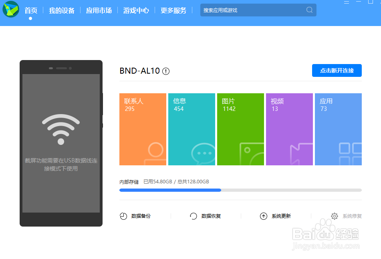This screenshot has height=259, width=381.
Task: Click the Wi-Fi icon on the phone preview
Action: tap(61, 129)
